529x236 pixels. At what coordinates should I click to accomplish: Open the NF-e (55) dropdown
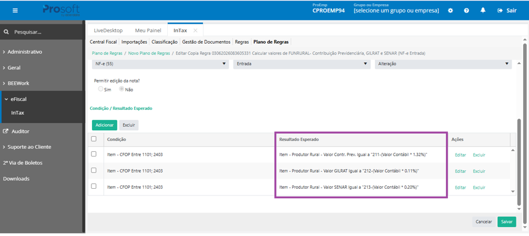coord(160,64)
